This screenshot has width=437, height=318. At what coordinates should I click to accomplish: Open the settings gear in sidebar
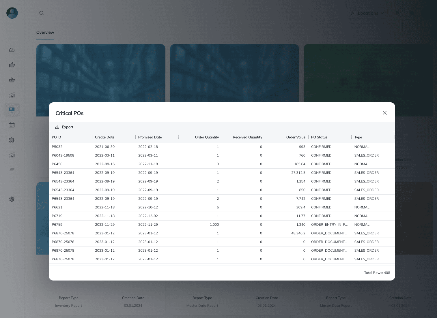[12, 199]
